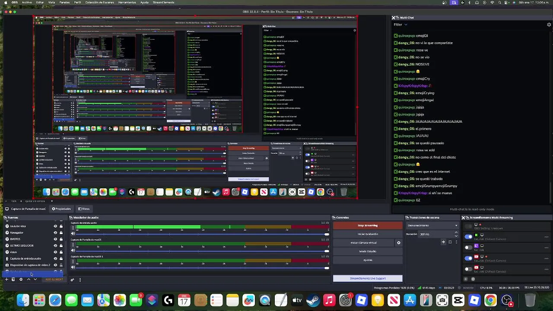Move the selected source up
The width and height of the screenshot is (553, 311).
(29, 279)
